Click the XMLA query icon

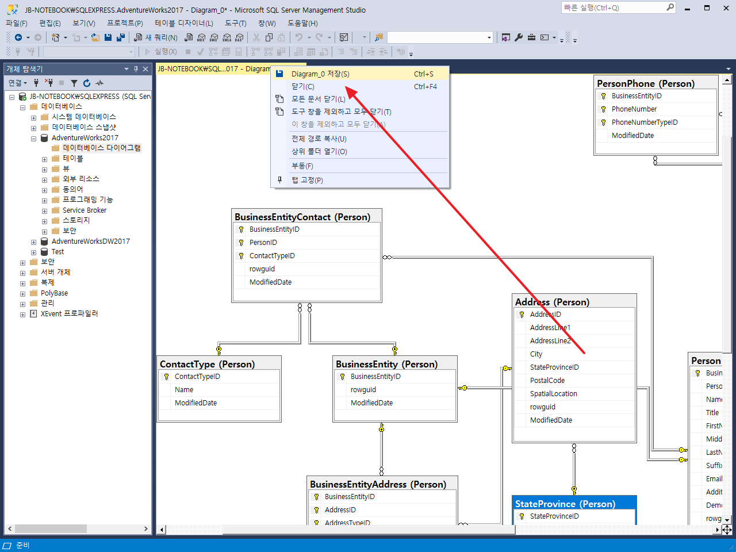(227, 37)
